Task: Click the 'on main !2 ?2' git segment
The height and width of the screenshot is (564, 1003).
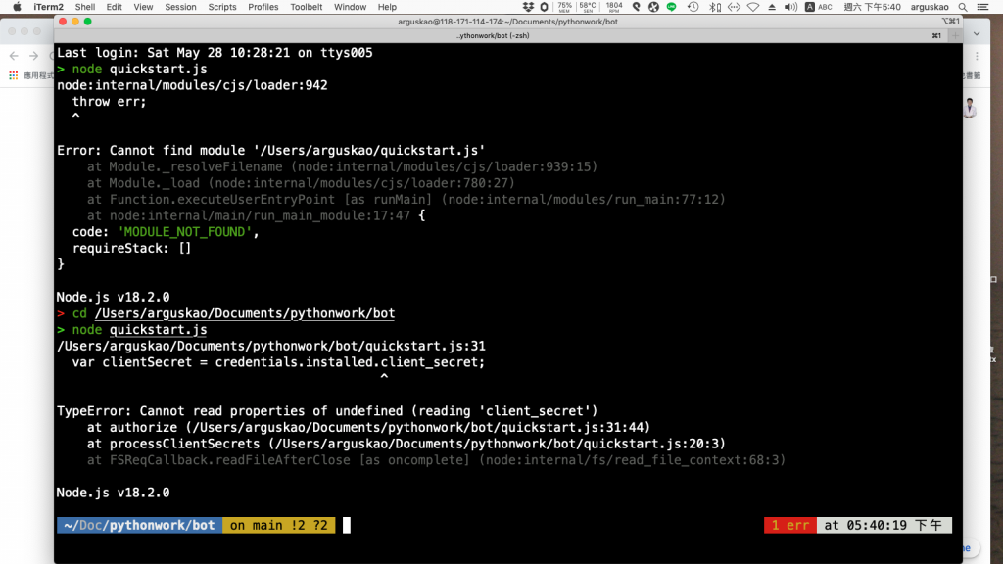Action: point(278,525)
